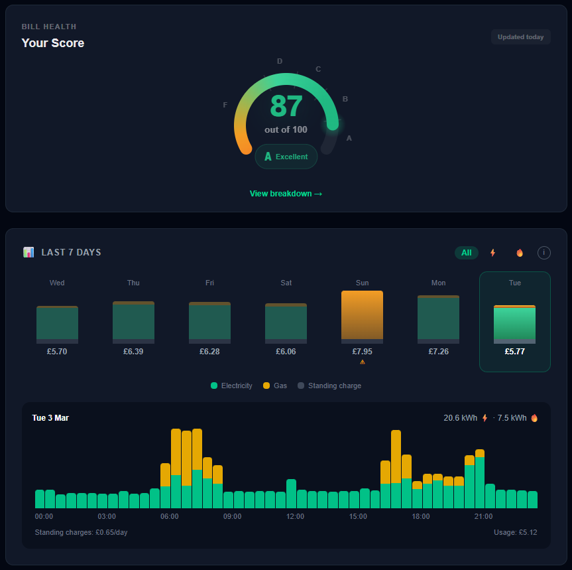Viewport: 572px width, 570px height.
Task: Toggle the All fuel filter
Action: click(x=467, y=253)
